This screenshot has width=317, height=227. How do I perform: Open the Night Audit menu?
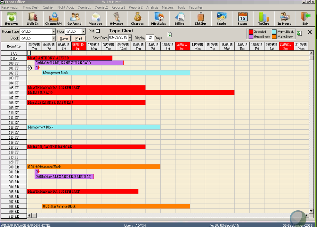point(66,7)
